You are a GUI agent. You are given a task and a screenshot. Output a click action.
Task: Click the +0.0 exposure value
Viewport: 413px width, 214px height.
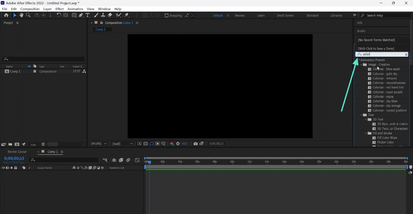(185, 144)
